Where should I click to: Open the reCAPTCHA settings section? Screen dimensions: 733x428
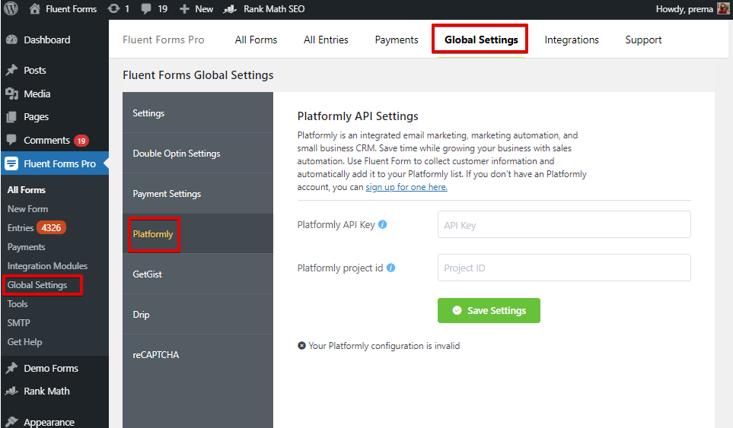click(x=156, y=355)
